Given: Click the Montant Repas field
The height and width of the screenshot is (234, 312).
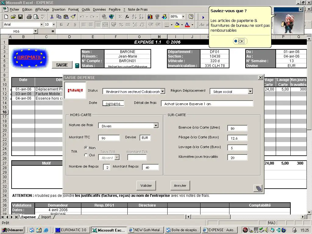Looking at the screenshot, I should [x=151, y=167].
